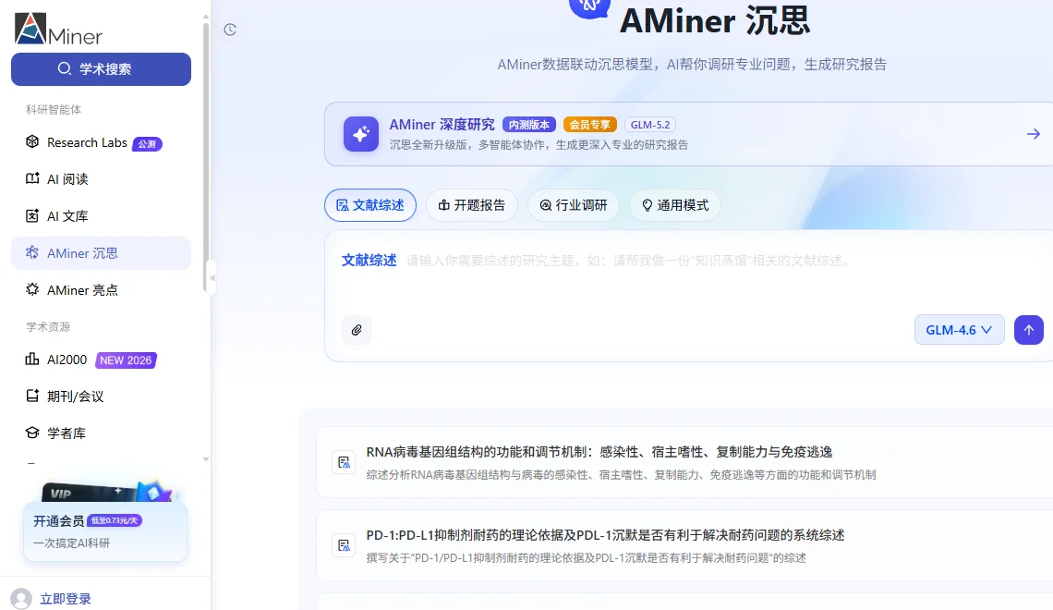Click the RNA病毒 example document icon
Screen dimensions: 1053x610
click(x=344, y=462)
